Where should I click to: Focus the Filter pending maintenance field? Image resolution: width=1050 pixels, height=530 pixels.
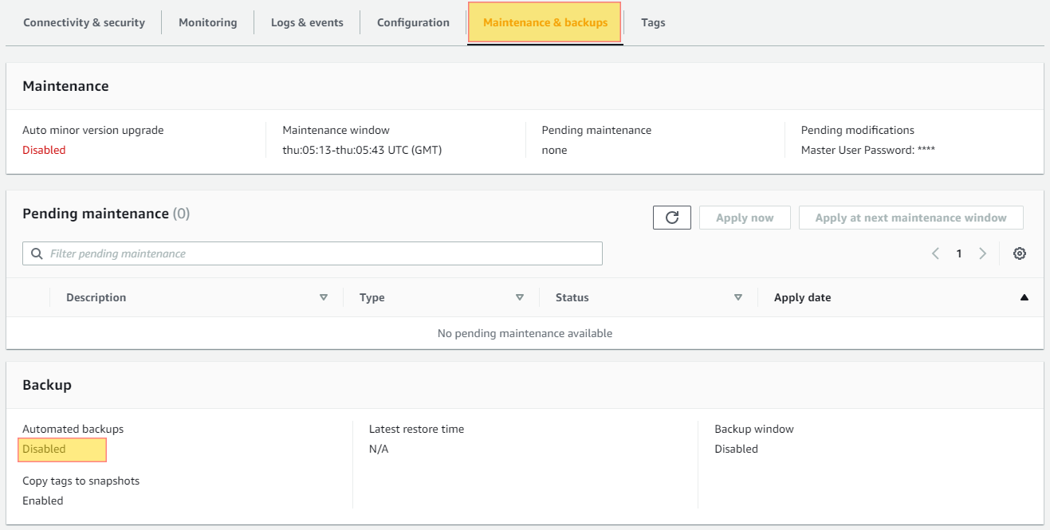[x=319, y=253]
